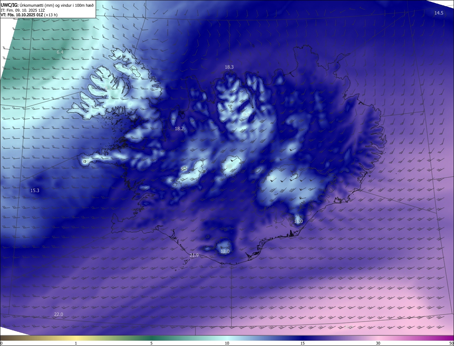Click the color scale label 10
The width and height of the screenshot is (454, 346).
[227, 343]
